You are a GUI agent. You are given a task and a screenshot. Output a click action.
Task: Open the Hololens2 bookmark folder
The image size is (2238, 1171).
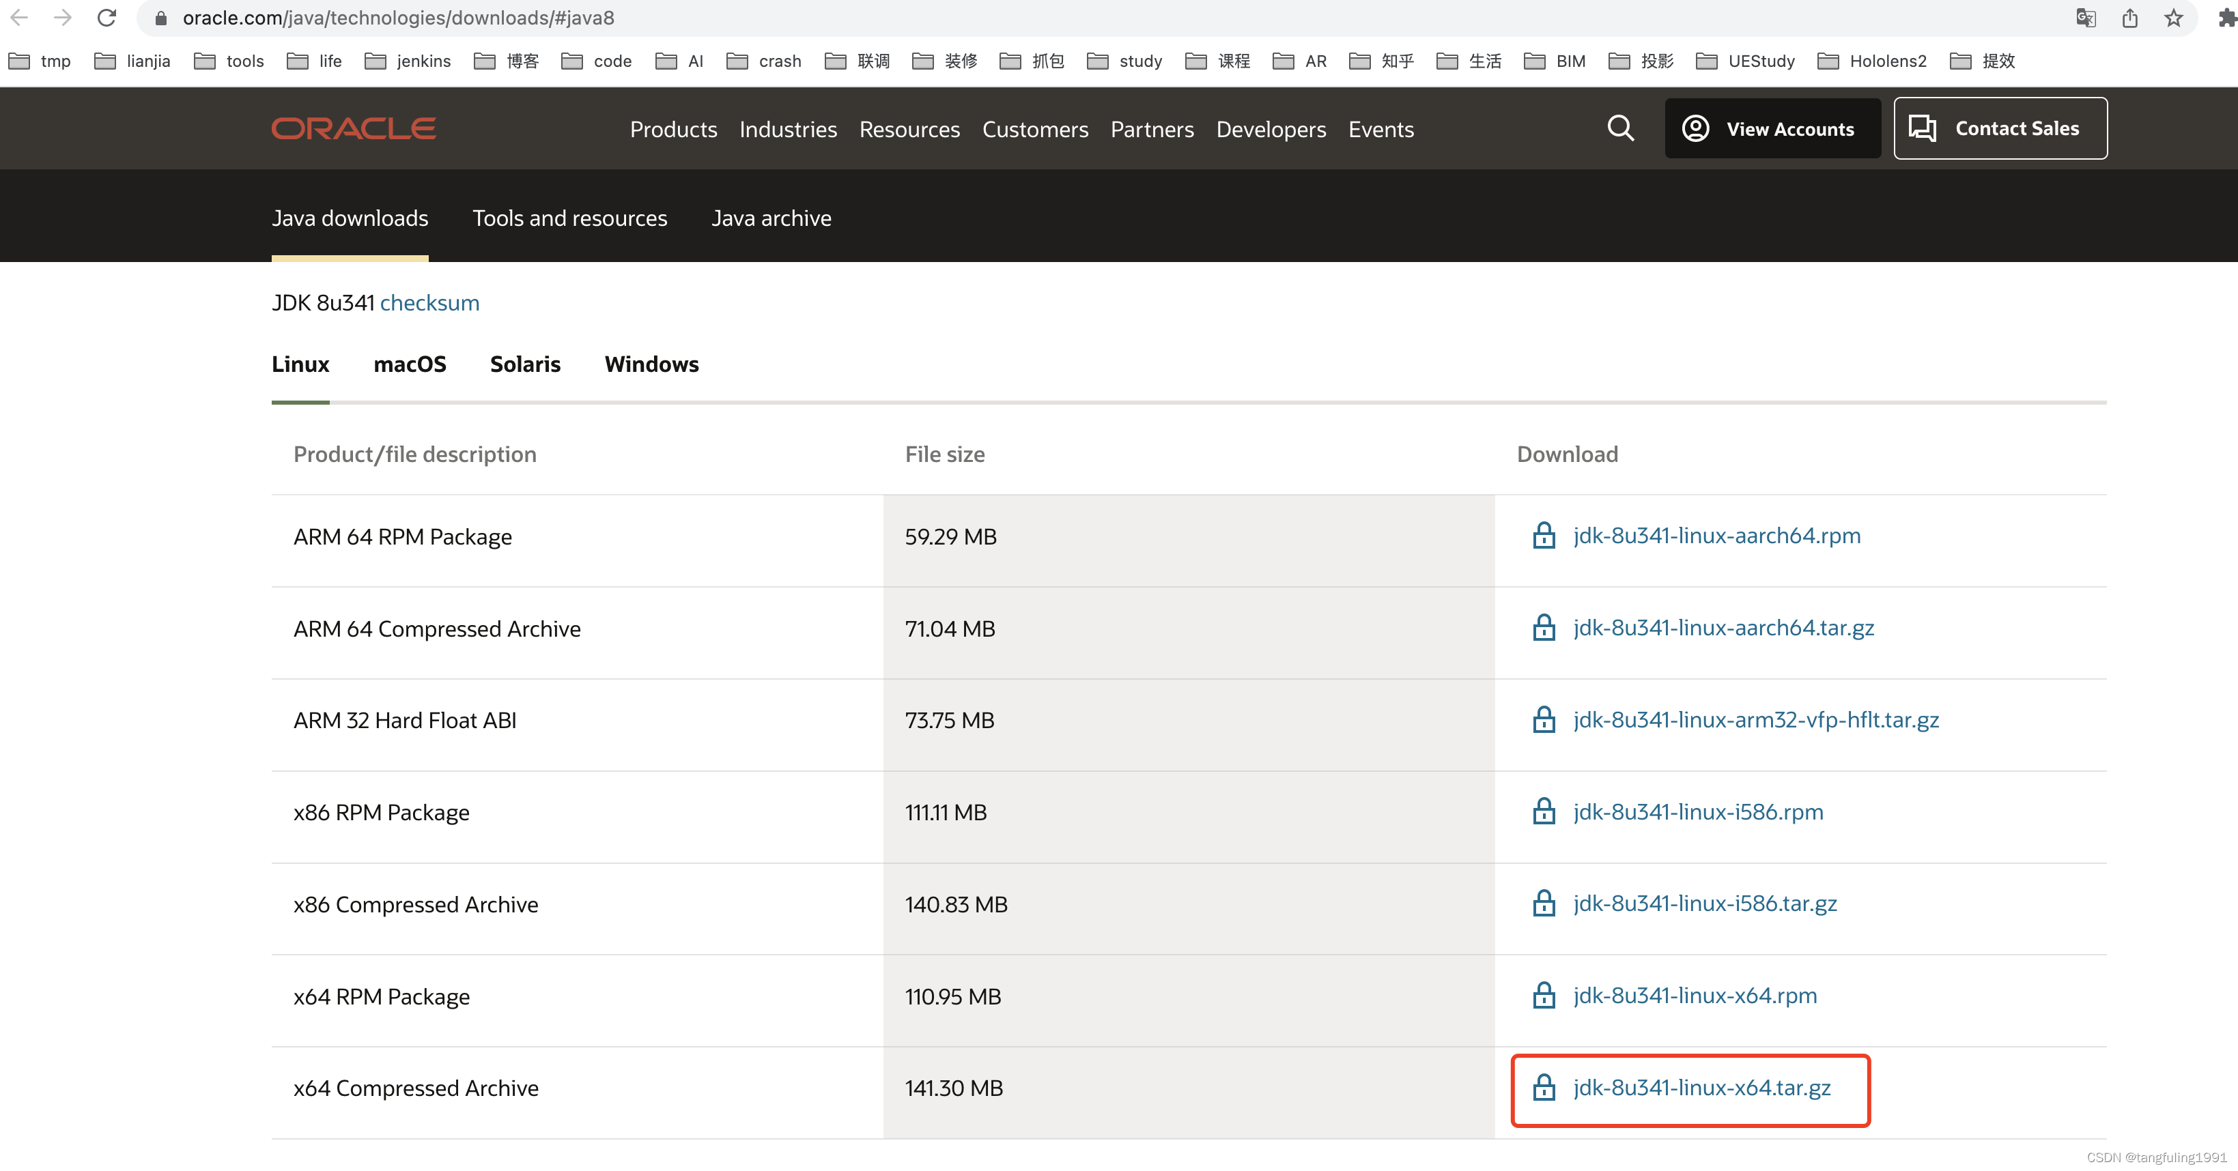(x=1873, y=61)
